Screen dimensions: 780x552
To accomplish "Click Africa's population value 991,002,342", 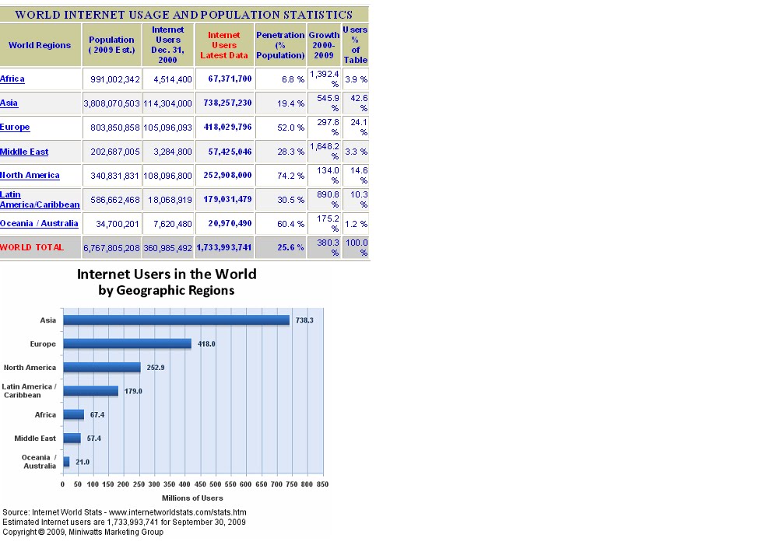I will click(115, 79).
